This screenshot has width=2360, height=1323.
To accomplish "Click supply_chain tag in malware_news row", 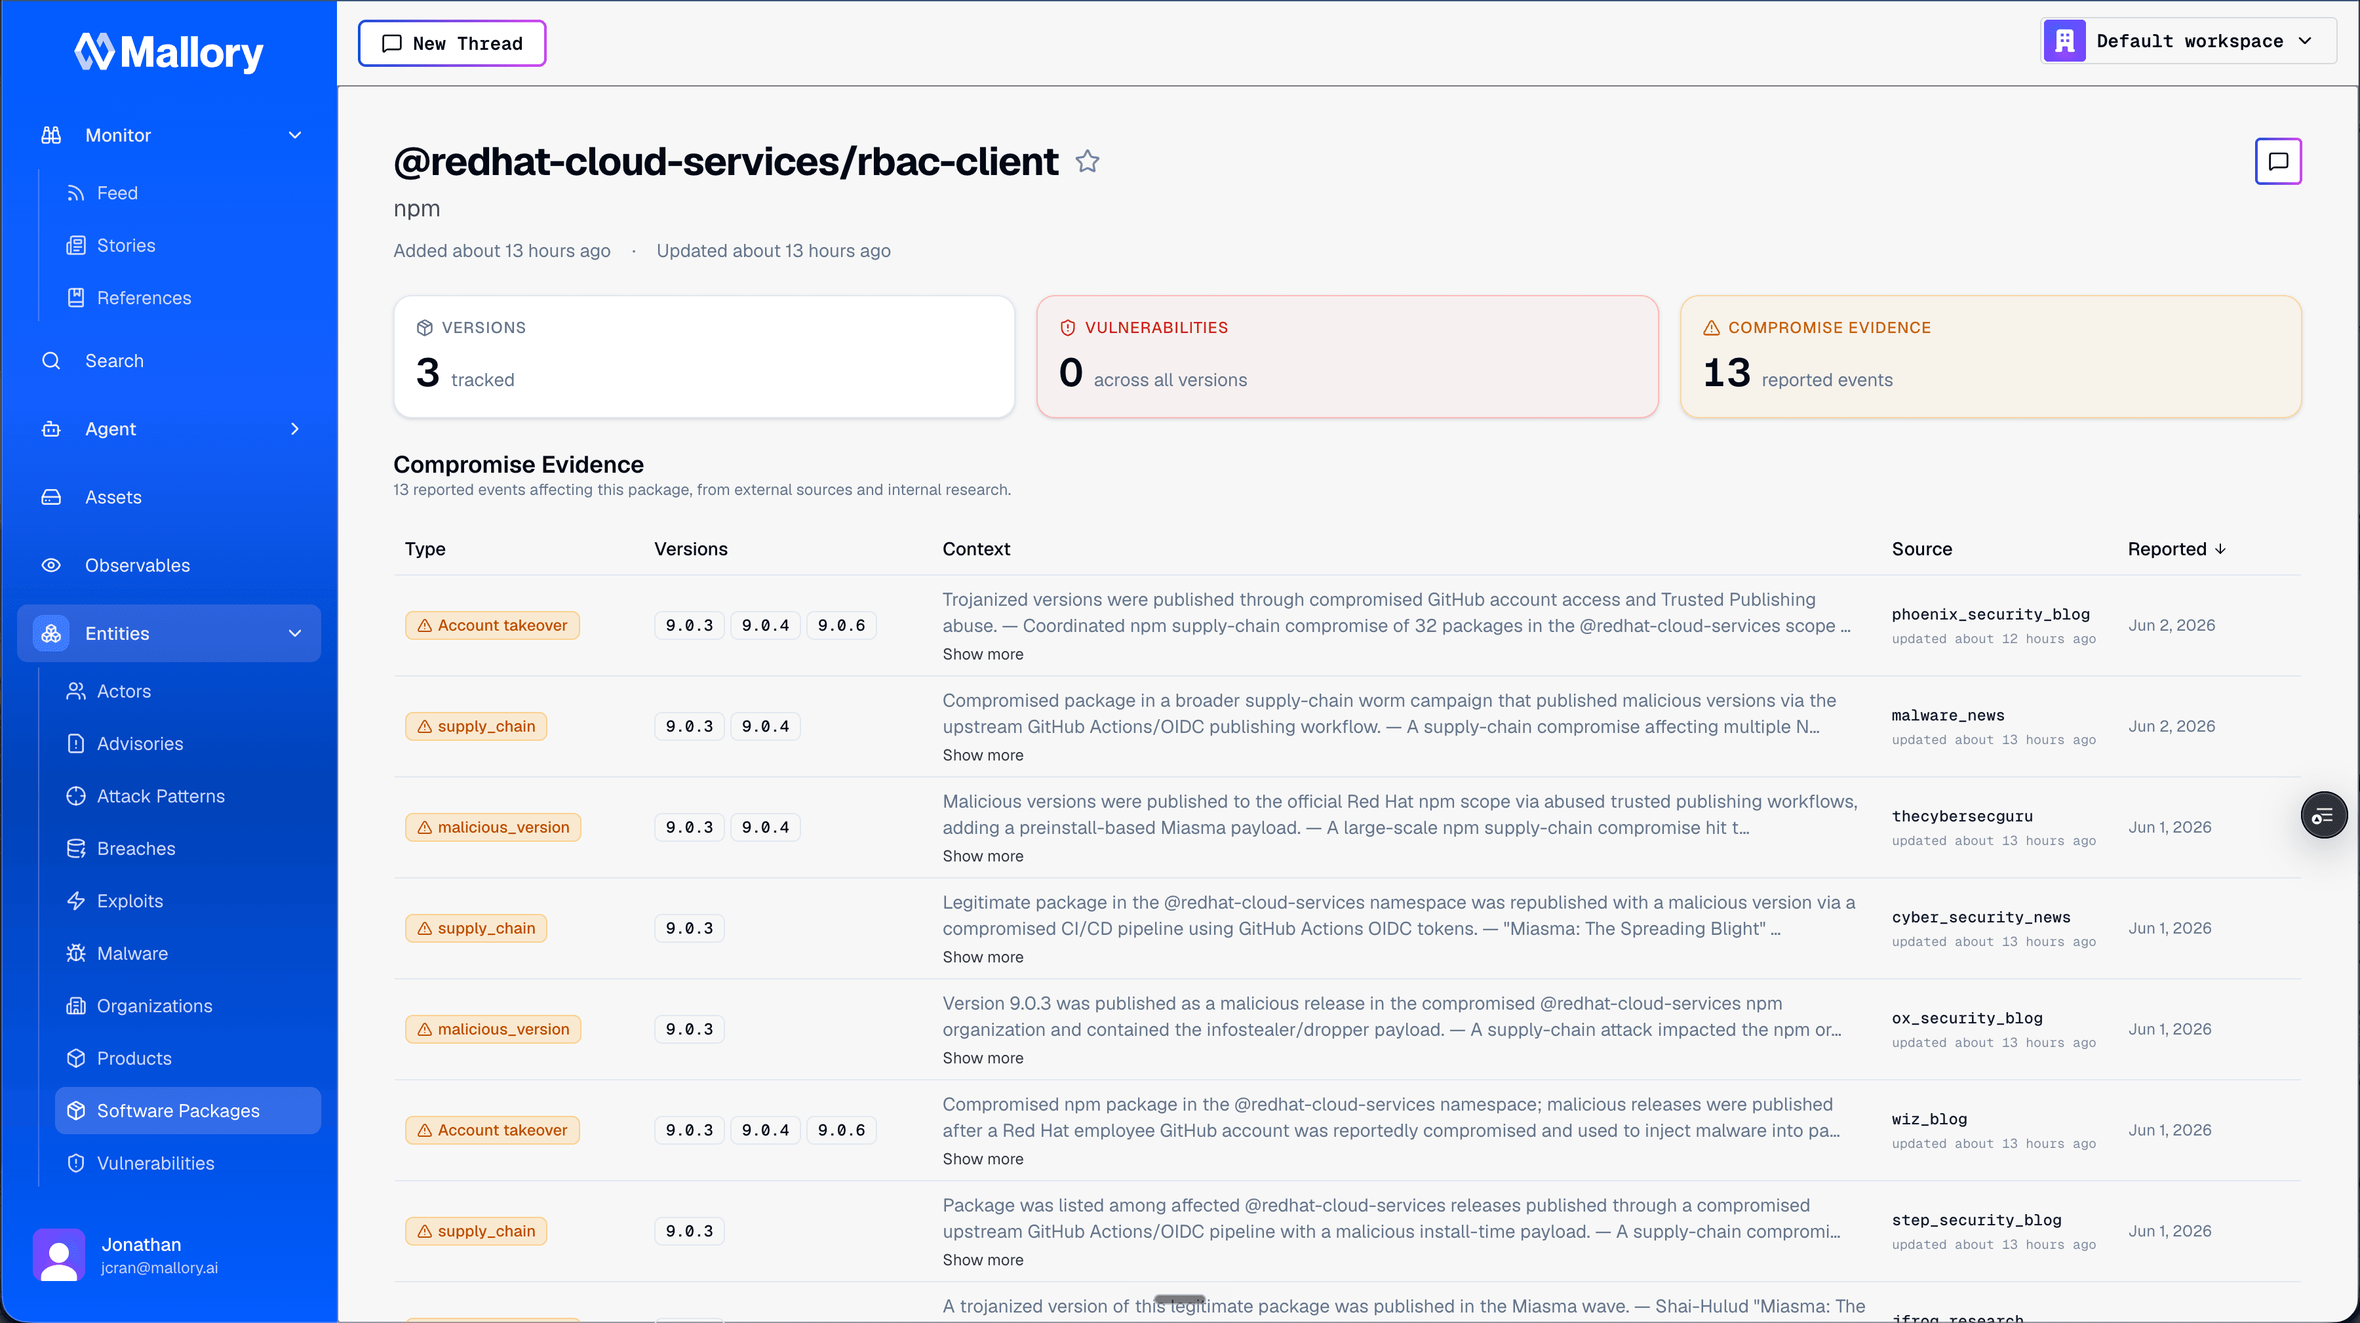I will click(x=475, y=726).
